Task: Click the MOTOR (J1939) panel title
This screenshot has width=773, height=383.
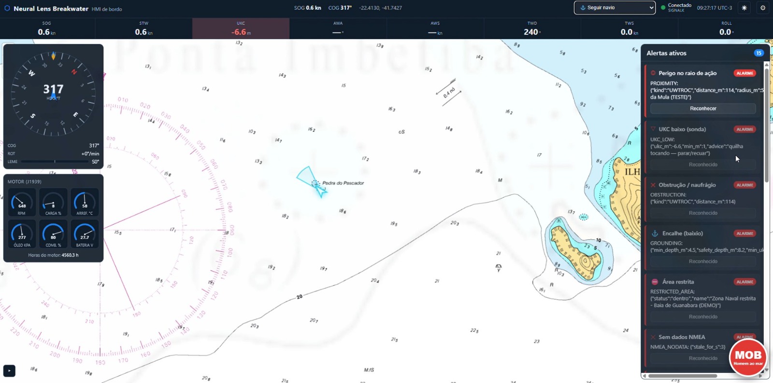Action: (25, 182)
